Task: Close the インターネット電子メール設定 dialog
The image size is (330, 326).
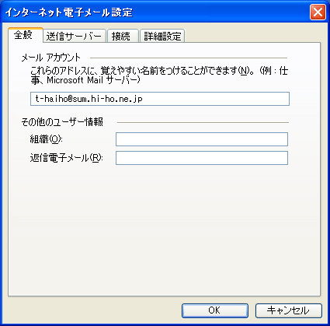Action: (318, 12)
